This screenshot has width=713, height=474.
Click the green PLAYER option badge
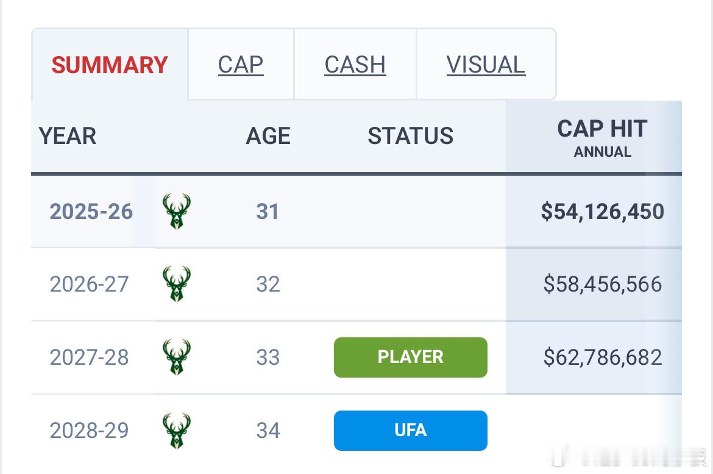click(x=411, y=357)
